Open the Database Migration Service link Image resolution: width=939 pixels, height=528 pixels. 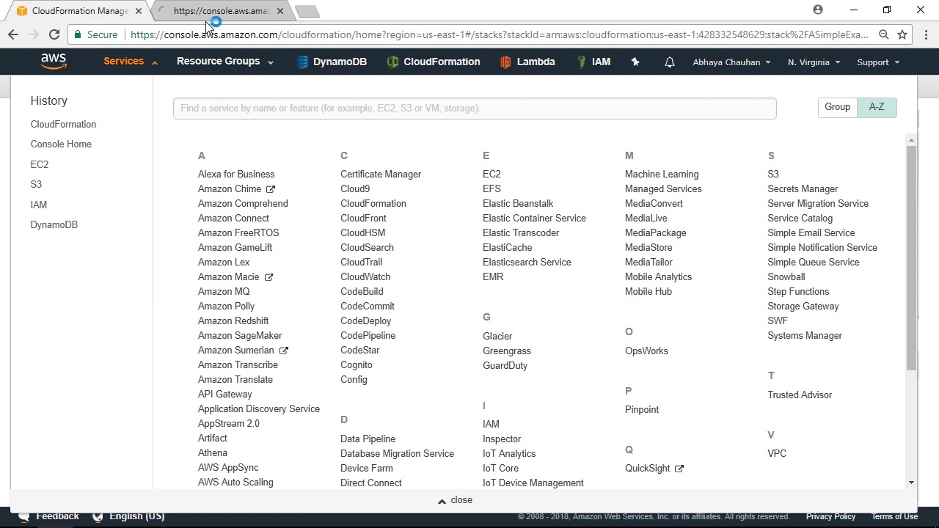[x=397, y=454]
